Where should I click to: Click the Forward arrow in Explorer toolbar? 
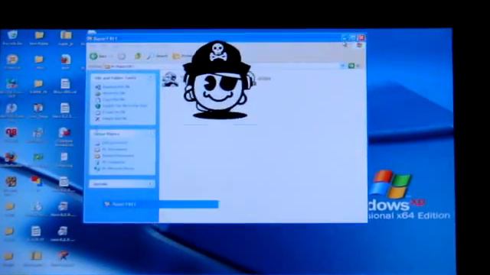122,56
